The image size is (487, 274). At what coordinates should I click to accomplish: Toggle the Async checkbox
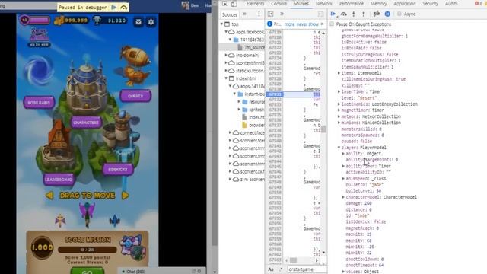point(399,14)
